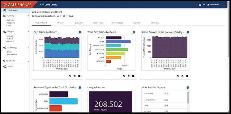The image size is (231, 114).
Task: Click the Gale Engage logo
Action: 17,5
